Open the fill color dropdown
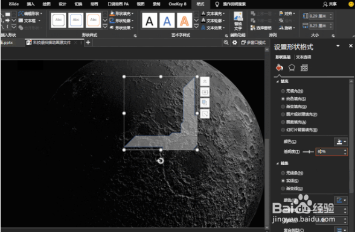The height and width of the screenshot is (232, 355). [341, 142]
